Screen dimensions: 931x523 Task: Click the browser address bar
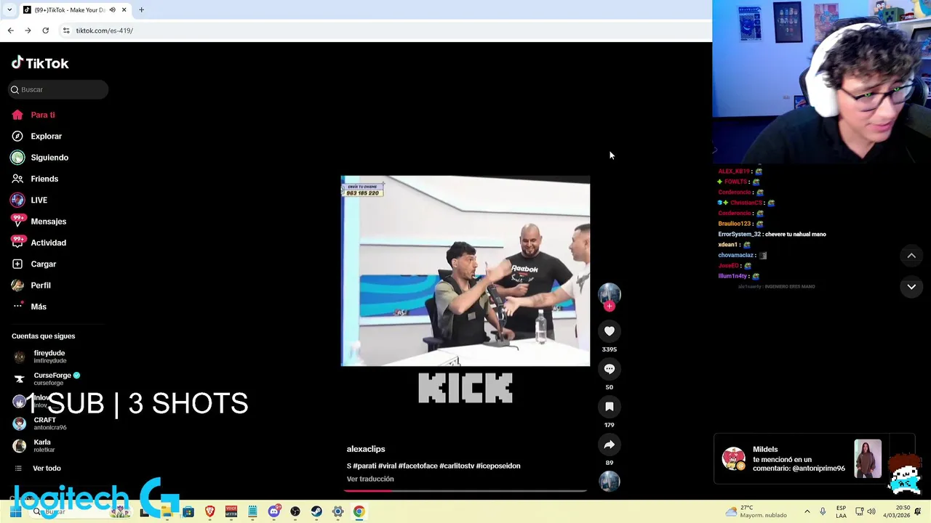pos(385,31)
